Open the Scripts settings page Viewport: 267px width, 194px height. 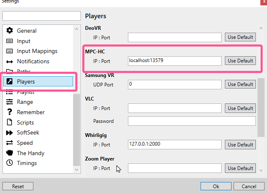pos(38,122)
